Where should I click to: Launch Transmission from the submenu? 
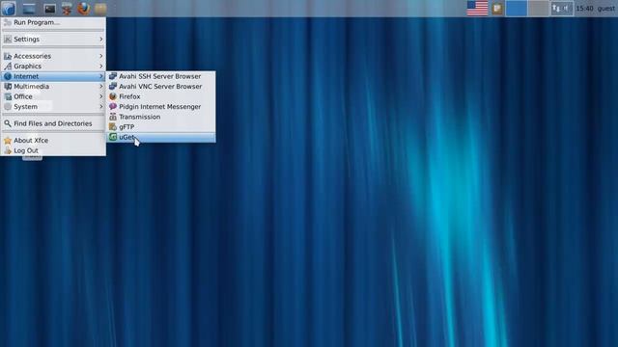click(161, 117)
